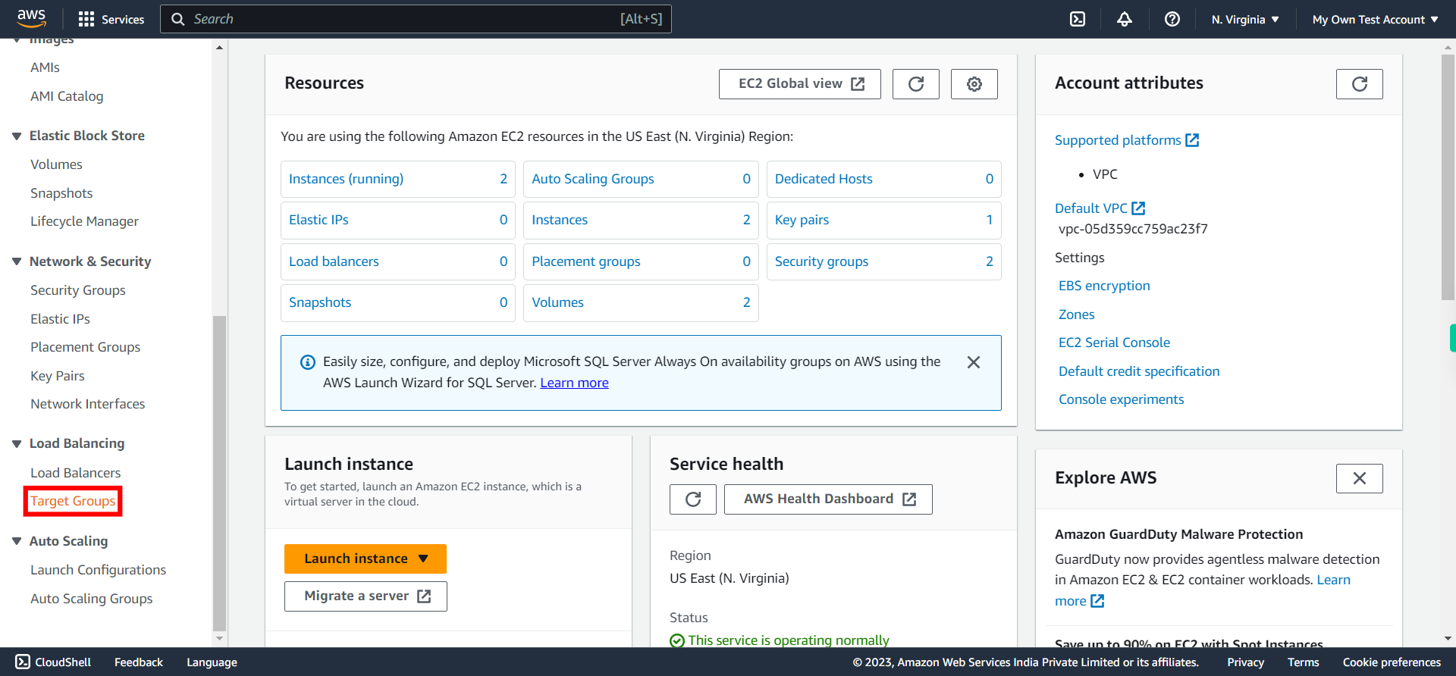Open Key Pairs in the sidebar
The width and height of the screenshot is (1456, 676).
pyautogui.click(x=58, y=376)
